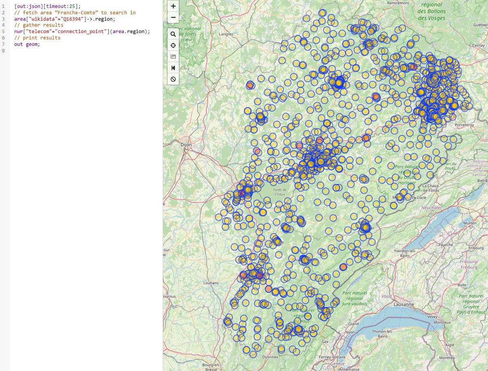This screenshot has width=488, height=371.
Task: Click the Bulle label on the map
Action: click(462, 285)
